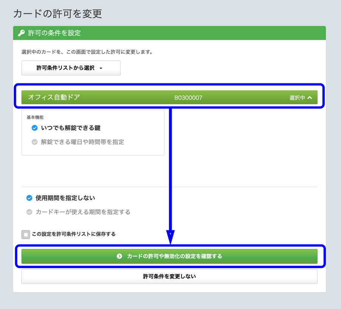Screen dimensions: 341x309
Task: Enable the この設定を許可条件リストに保存する checkbox
Action: coord(26,234)
